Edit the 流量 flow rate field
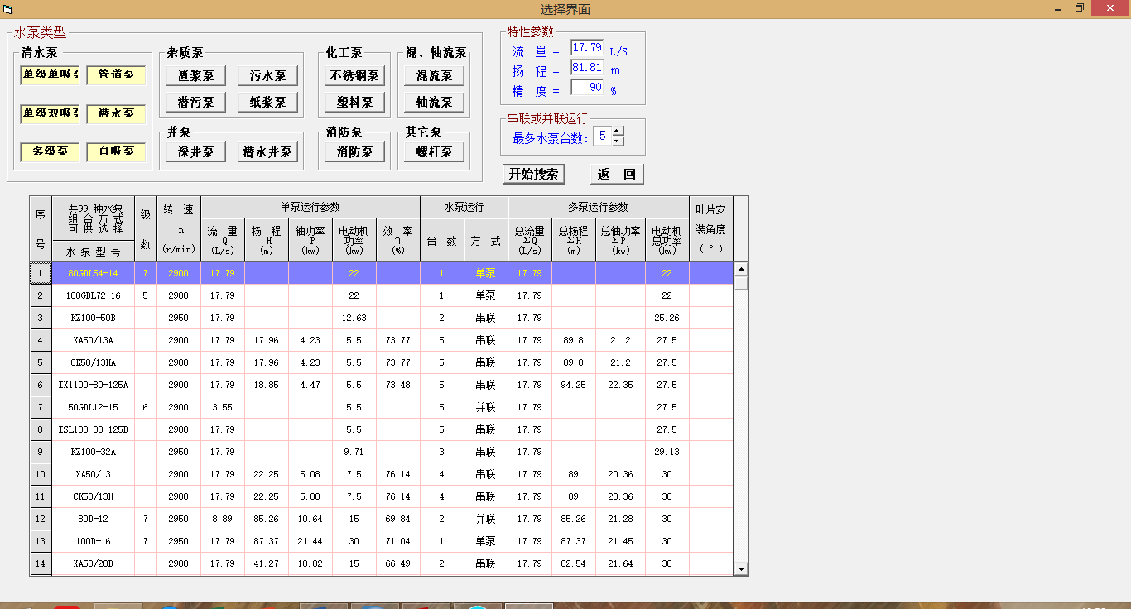This screenshot has width=1131, height=609. (x=587, y=49)
